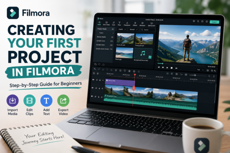Viewport: 230px width, 153px height.
Task: Go to the Effects tab
Action: (x=135, y=24)
